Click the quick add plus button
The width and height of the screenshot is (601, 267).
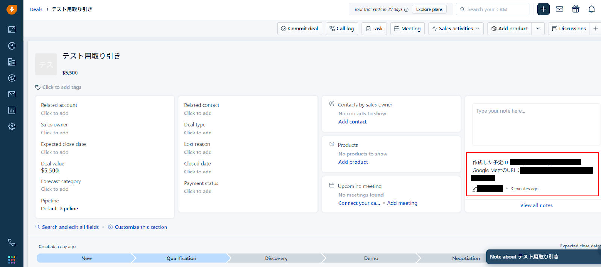pos(543,9)
